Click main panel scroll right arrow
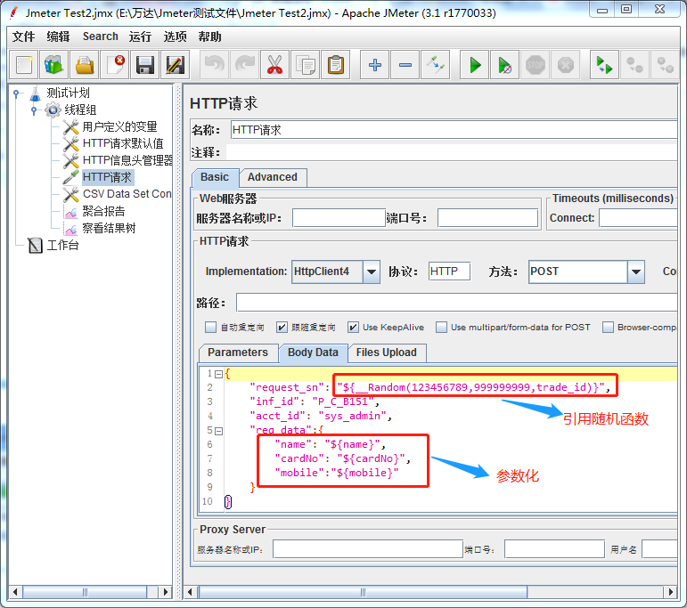The height and width of the screenshot is (608, 687). (x=670, y=592)
